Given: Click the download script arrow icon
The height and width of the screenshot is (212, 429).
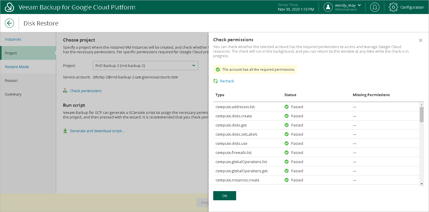Looking at the screenshot, I should pos(65,131).
